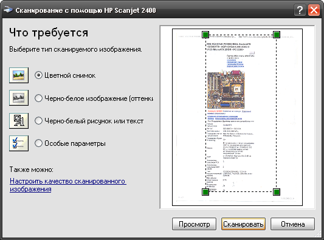The width and height of the screenshot is (324, 240).
Task: Select the Цветной снимок radio button
Action: 39,75
